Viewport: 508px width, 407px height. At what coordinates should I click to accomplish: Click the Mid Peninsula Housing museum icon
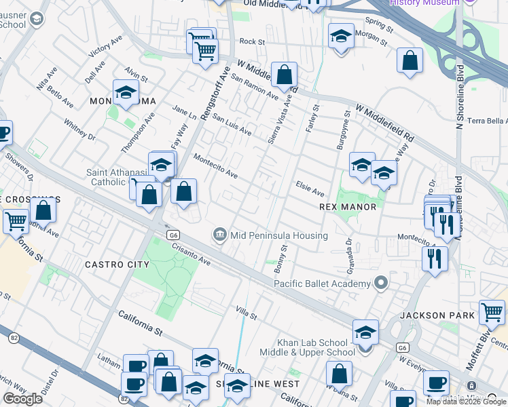(x=219, y=235)
